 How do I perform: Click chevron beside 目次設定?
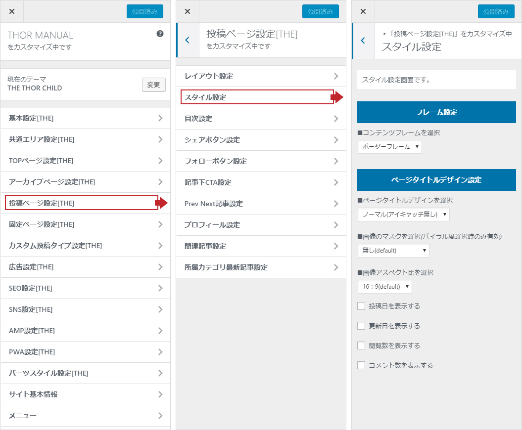click(x=336, y=119)
